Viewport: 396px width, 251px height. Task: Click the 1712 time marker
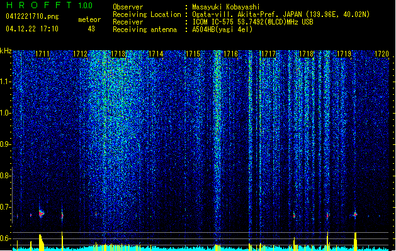point(80,54)
